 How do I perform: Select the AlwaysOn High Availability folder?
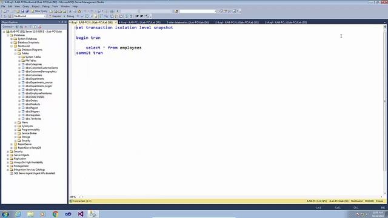pyautogui.click(x=28, y=162)
